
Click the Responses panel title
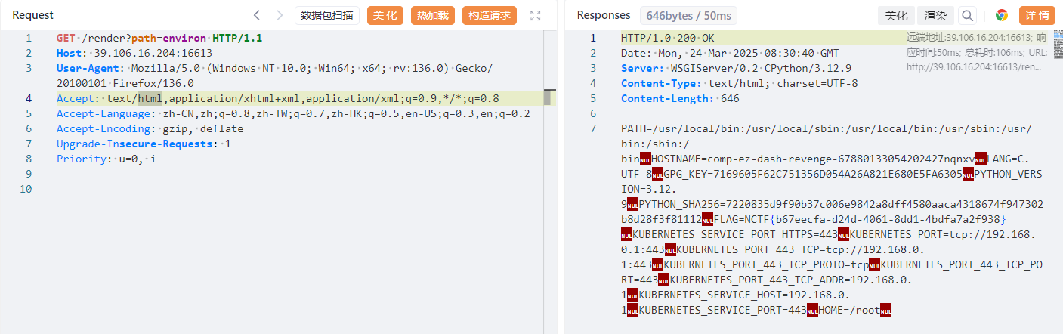[x=604, y=15]
